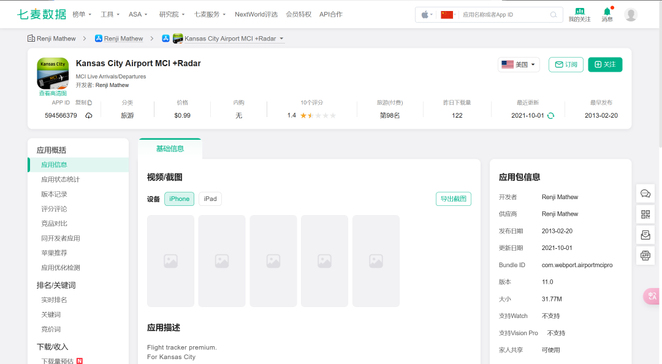
Task: Open the user avatar profile
Action: 630,15
